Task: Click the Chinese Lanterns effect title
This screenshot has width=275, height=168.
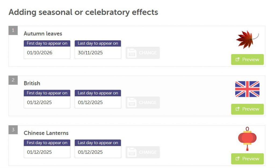Action: 46,133
